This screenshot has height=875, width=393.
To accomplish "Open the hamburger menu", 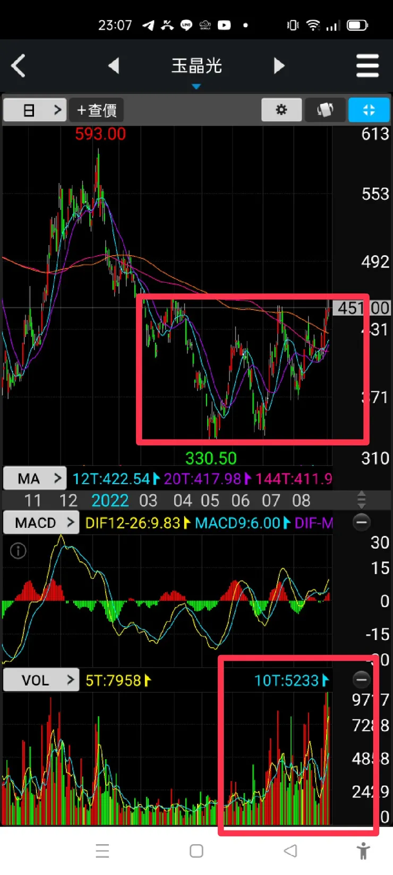I will [x=368, y=66].
